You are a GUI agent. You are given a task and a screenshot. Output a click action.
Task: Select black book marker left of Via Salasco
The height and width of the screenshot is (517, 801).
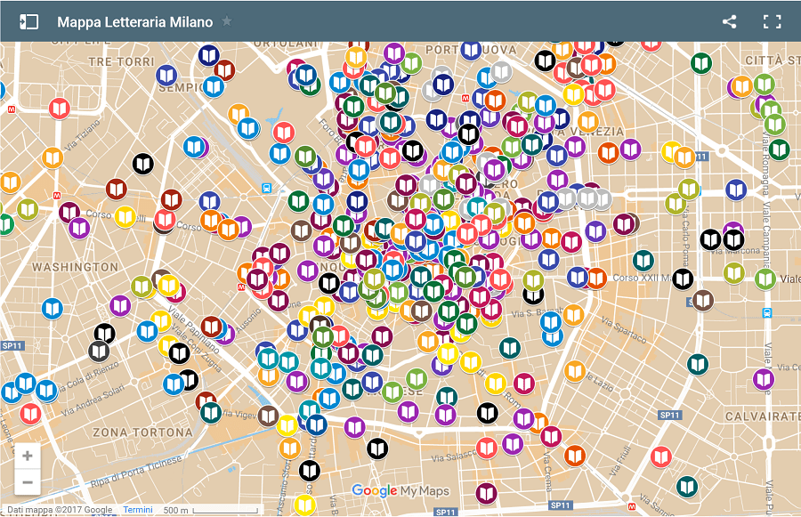(377, 448)
